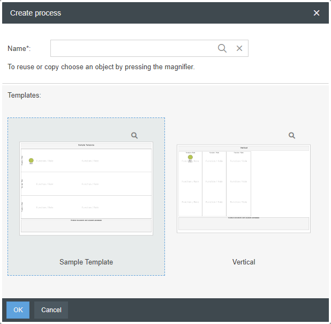Select the Sample Template diagram thumbnail
This screenshot has height=324, width=331.
[x=86, y=188]
